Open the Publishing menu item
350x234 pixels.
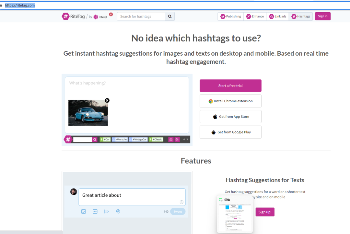coord(230,17)
